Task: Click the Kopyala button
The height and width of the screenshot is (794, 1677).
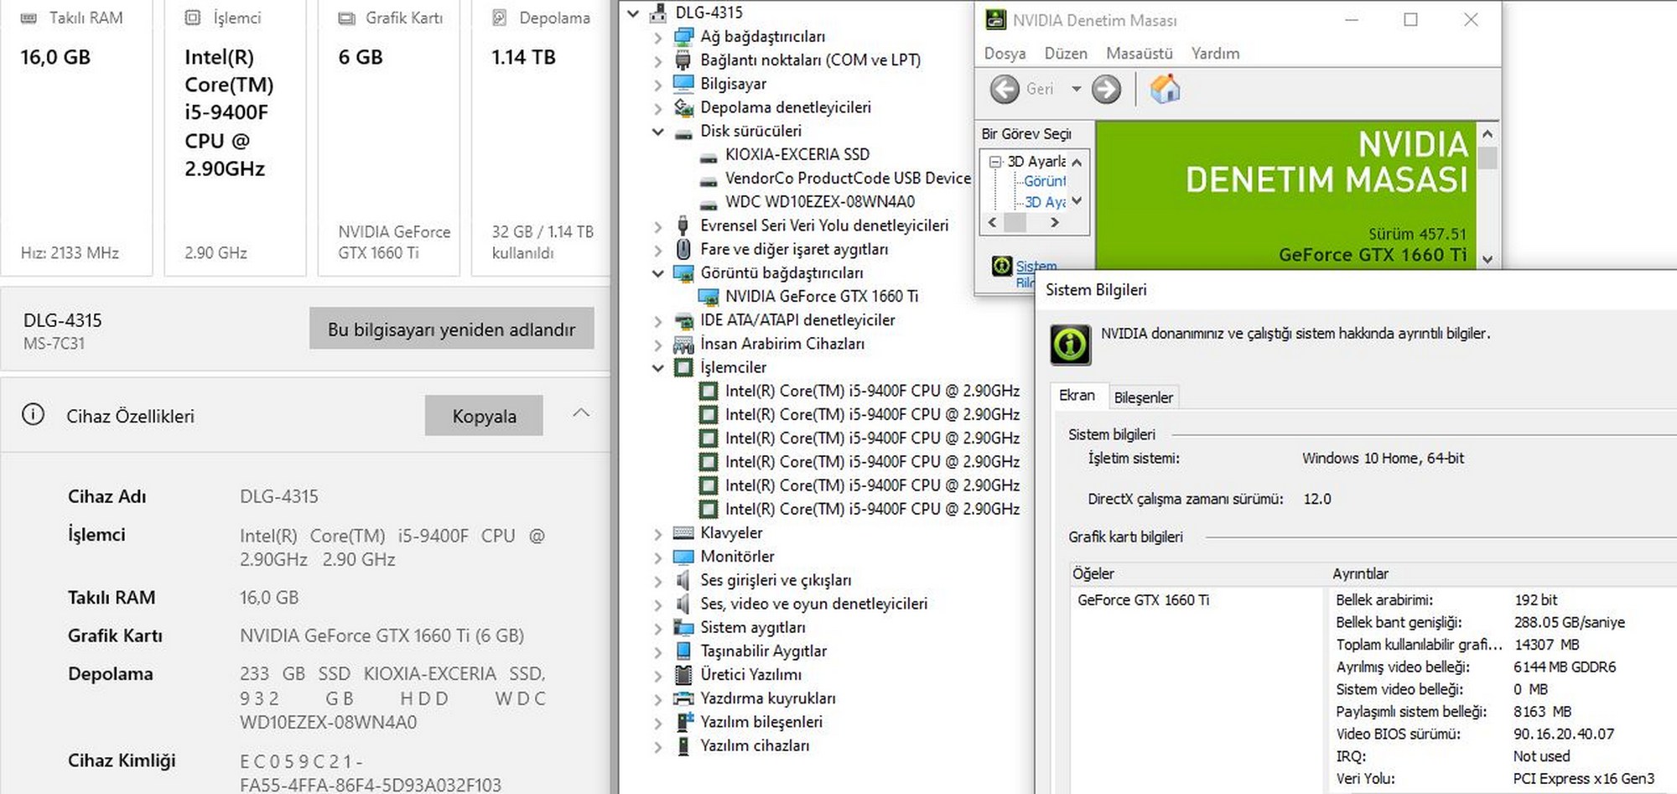Action: pyautogui.click(x=484, y=416)
